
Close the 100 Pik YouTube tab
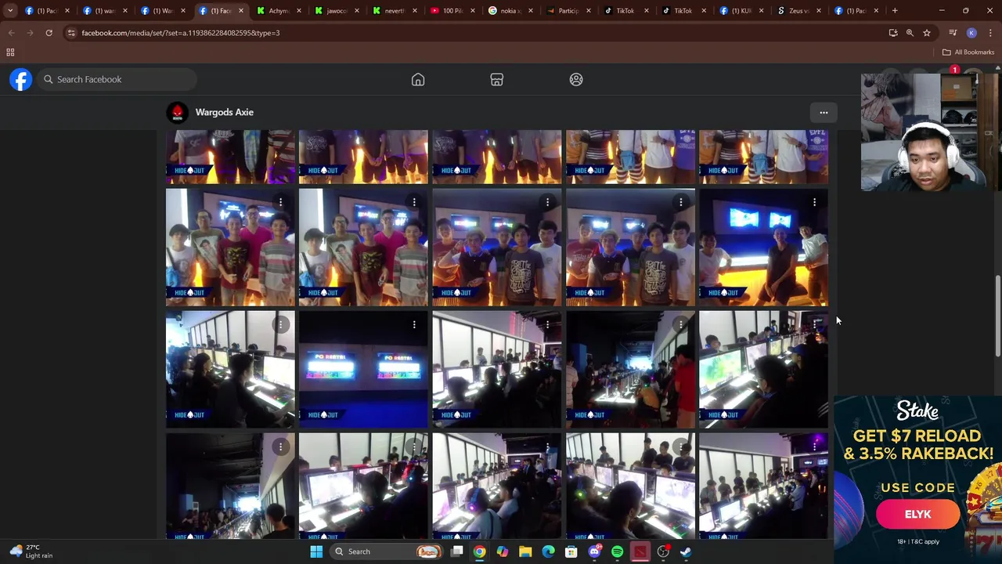[x=472, y=11]
